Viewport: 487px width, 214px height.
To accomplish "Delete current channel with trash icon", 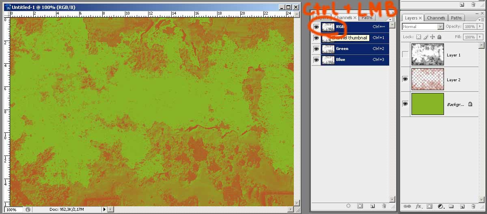I will click(x=384, y=206).
